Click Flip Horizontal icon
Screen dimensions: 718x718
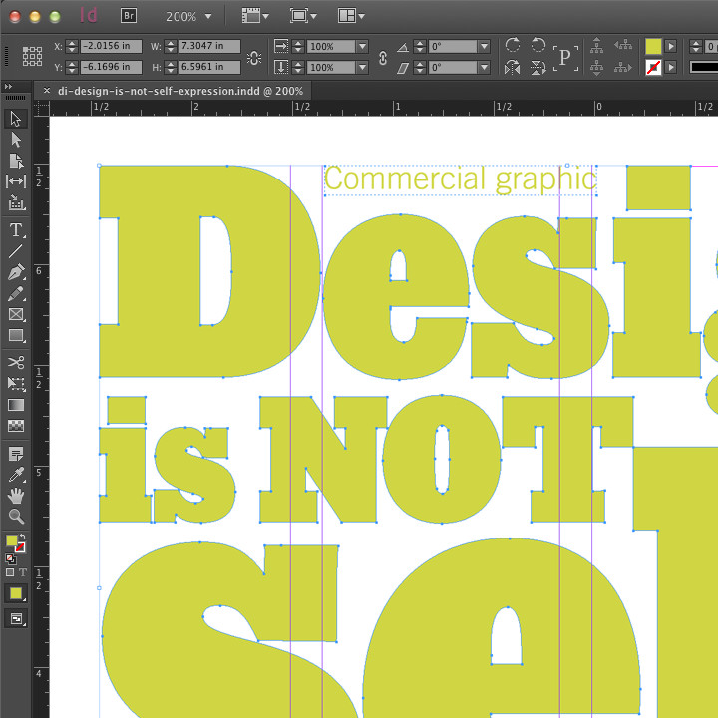point(513,68)
